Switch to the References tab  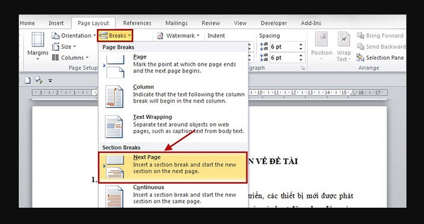pos(137,23)
